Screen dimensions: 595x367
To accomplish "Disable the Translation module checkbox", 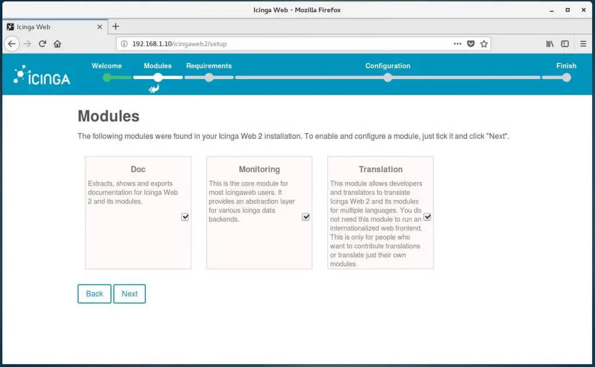I will coord(427,217).
